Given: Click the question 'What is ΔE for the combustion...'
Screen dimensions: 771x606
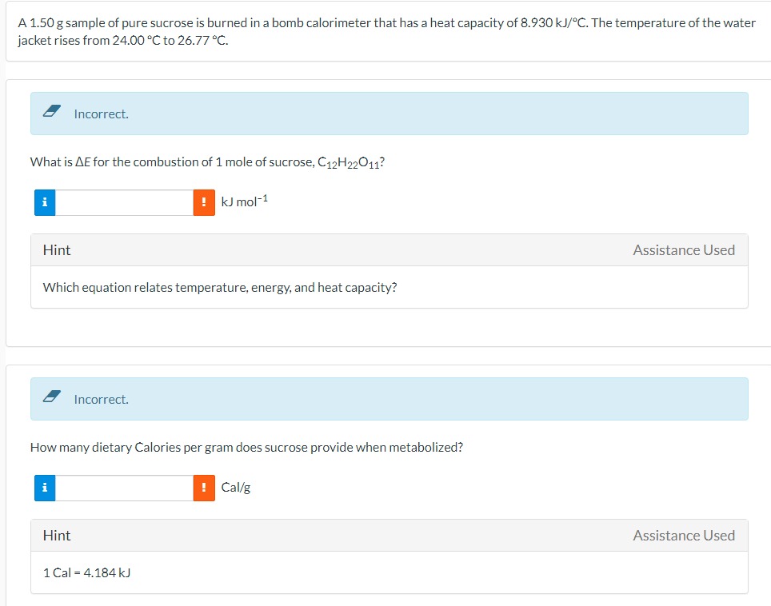Looking at the screenshot, I should pyautogui.click(x=207, y=162).
